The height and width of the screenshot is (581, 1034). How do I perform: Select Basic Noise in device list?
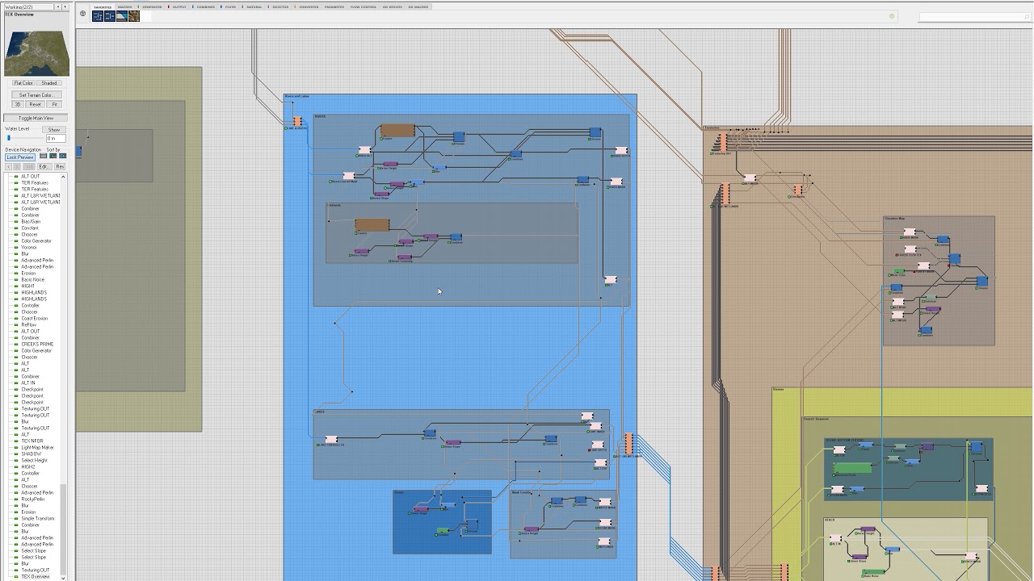pyautogui.click(x=33, y=280)
